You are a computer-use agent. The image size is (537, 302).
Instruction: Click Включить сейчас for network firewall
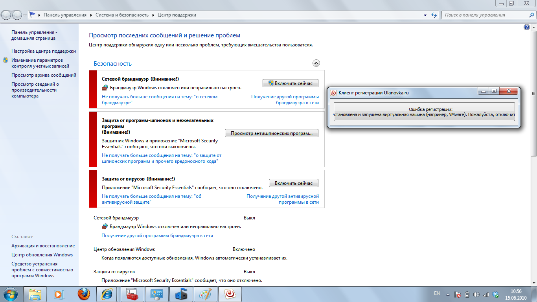point(290,83)
